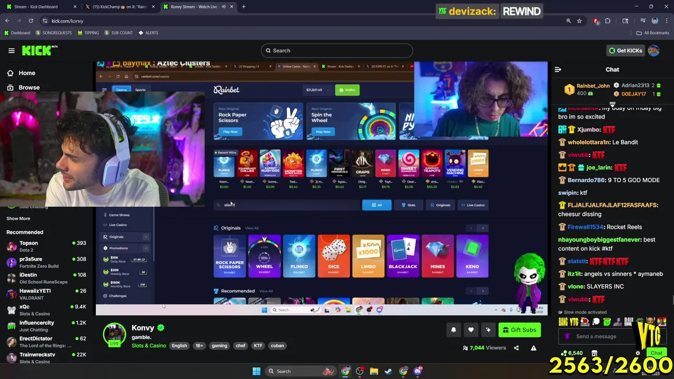Screen dimensions: 674x379
Task: Click next arrow of Originals carousel in stream
Action: click(x=483, y=228)
